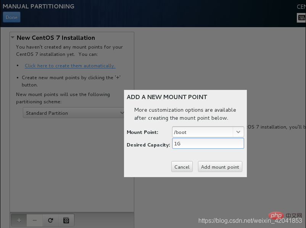Image resolution: width=306 pixels, height=228 pixels.
Task: Click the Mount Point: label
Action: [142, 132]
